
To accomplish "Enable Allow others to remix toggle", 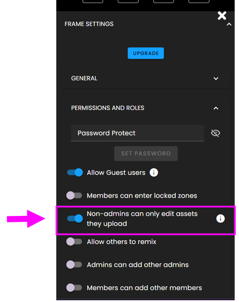I will [74, 241].
